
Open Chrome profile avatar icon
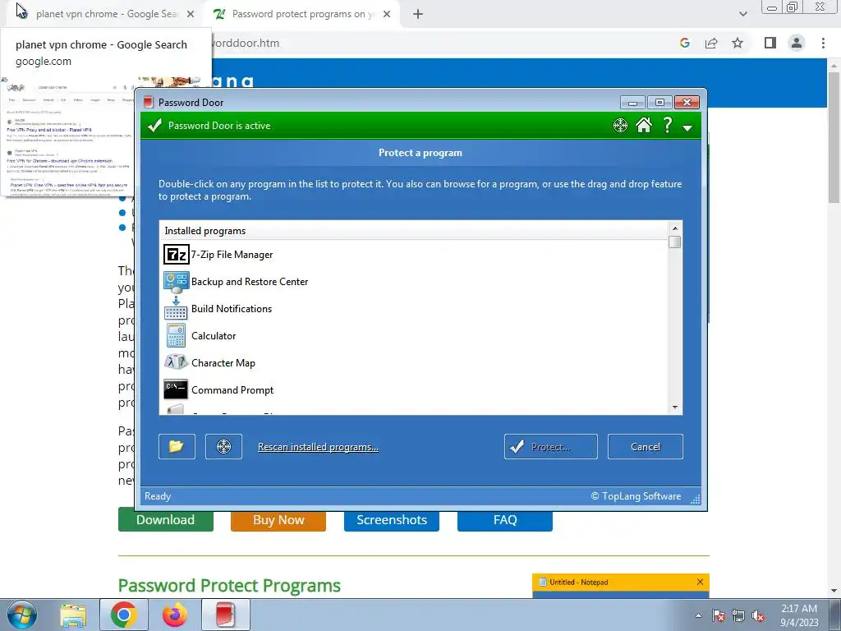[797, 43]
